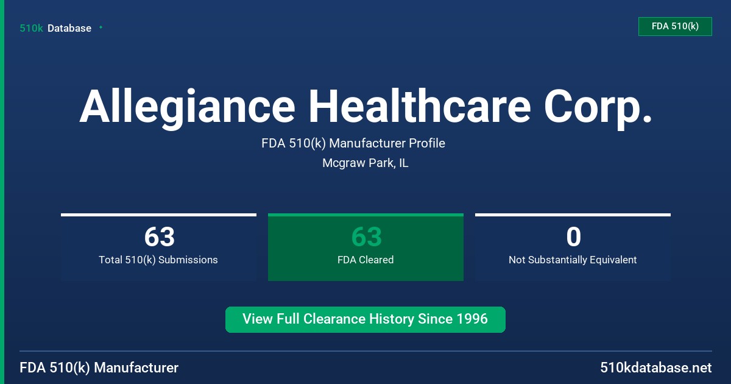This screenshot has height=384, width=731.
Task: Visit the 510kdatabase.net link
Action: tap(655, 368)
